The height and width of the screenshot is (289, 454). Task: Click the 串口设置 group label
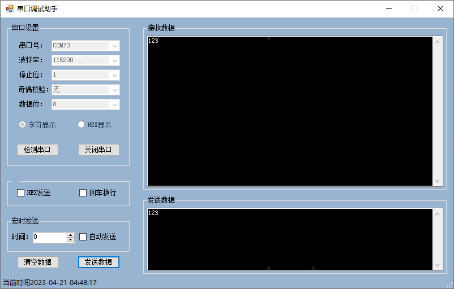coord(25,28)
